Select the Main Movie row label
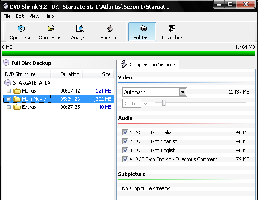This screenshot has width=258, height=200. [x=34, y=99]
